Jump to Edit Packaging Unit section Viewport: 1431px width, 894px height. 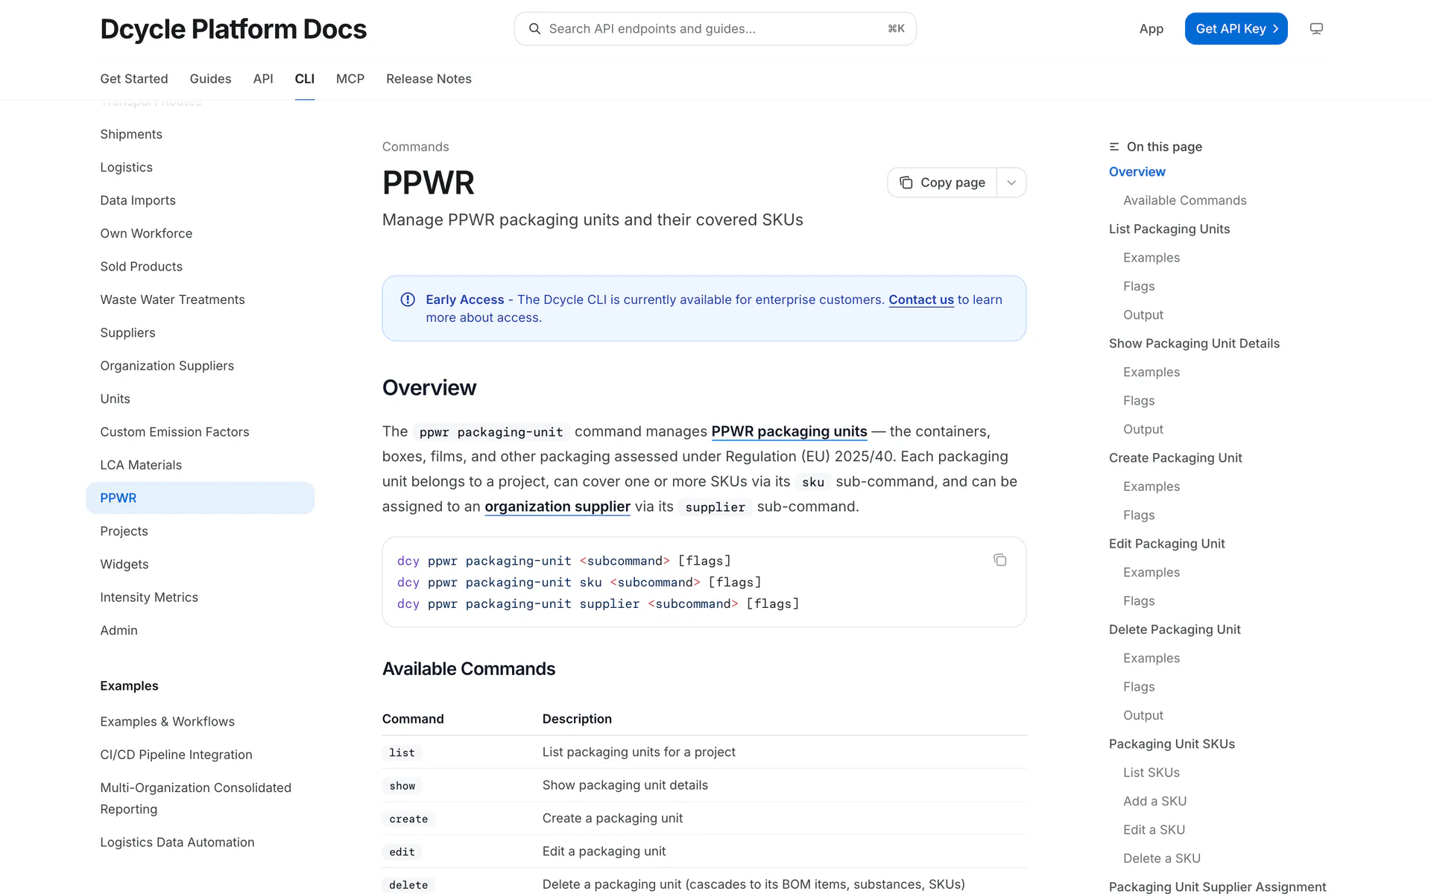[1166, 544]
